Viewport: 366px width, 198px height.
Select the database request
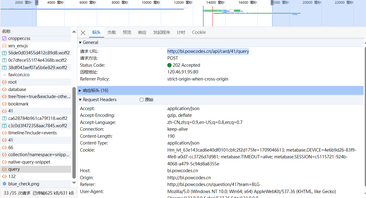tap(36, 89)
